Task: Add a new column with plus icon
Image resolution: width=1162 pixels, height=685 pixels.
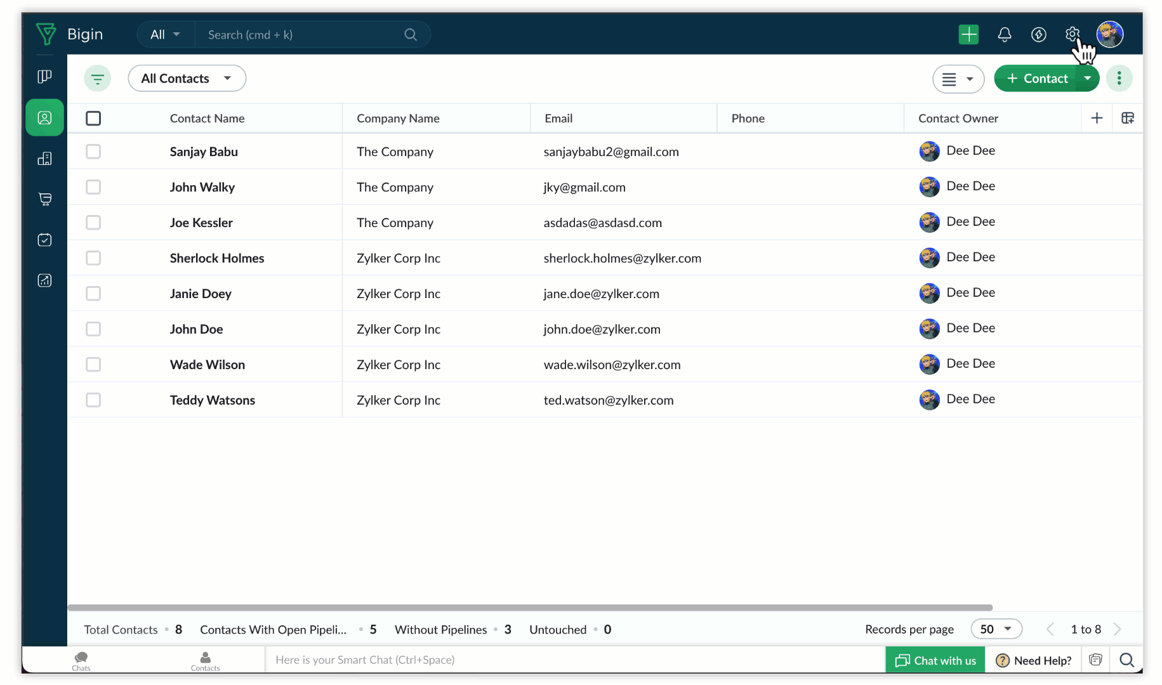Action: 1097,118
